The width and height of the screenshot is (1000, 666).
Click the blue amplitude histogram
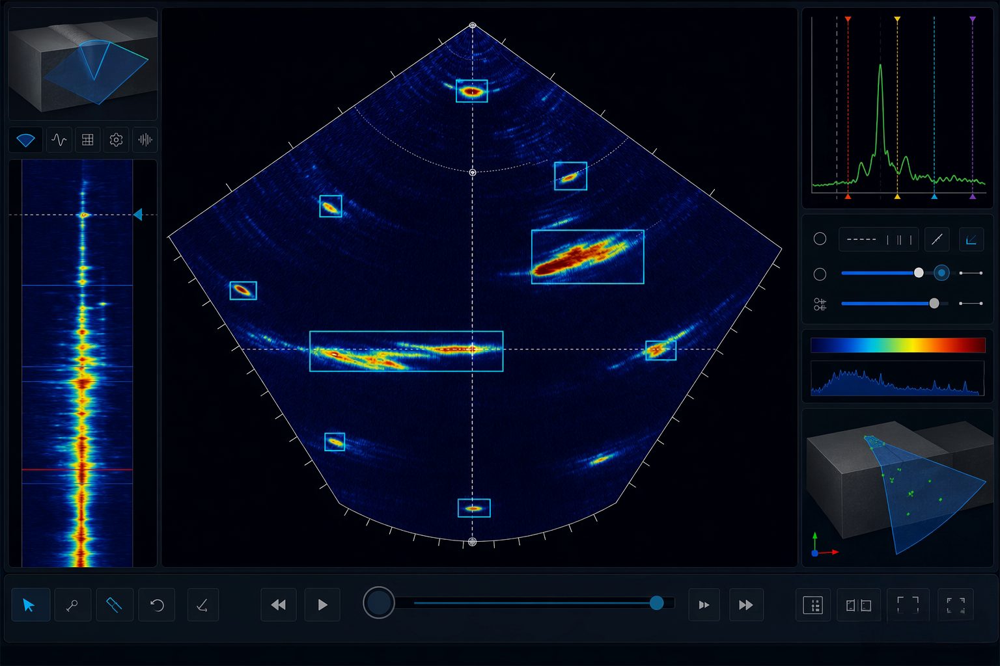click(x=897, y=379)
